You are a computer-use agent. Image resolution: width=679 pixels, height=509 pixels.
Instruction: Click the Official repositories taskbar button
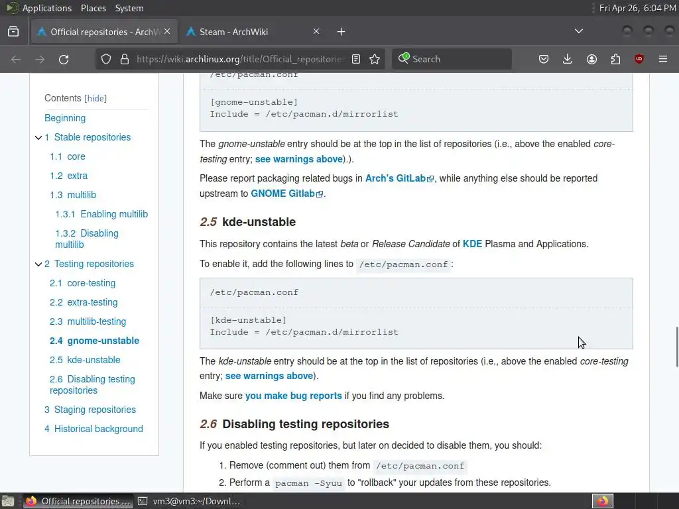[x=78, y=501]
